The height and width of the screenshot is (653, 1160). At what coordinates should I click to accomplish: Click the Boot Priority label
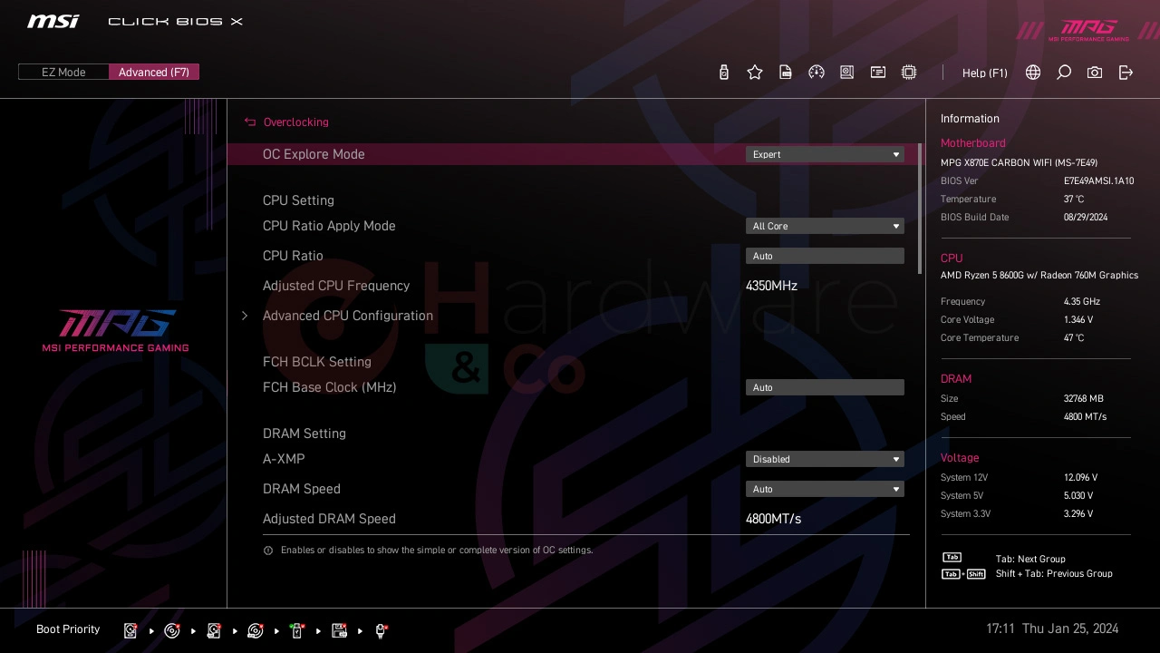point(68,629)
